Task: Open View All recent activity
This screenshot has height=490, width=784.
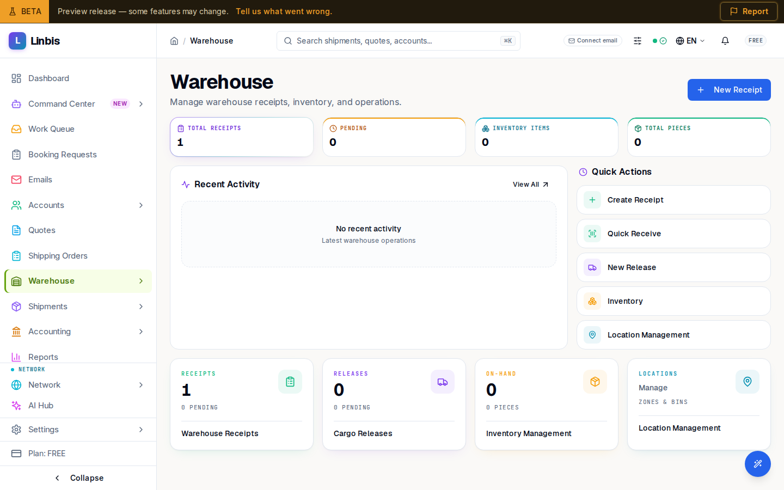Action: tap(531, 185)
